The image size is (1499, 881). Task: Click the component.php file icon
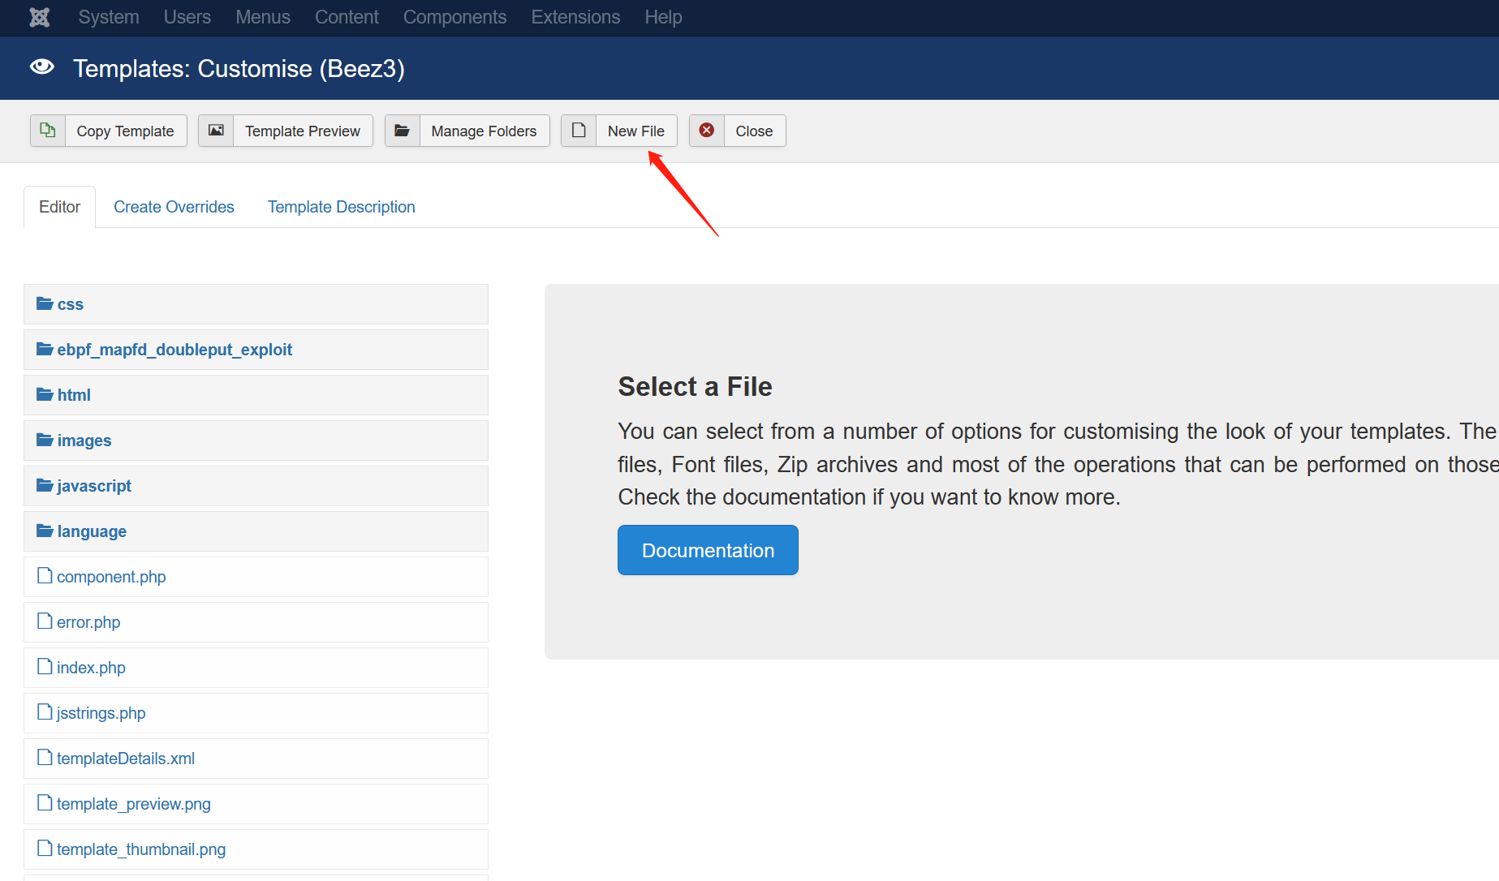[x=45, y=576]
